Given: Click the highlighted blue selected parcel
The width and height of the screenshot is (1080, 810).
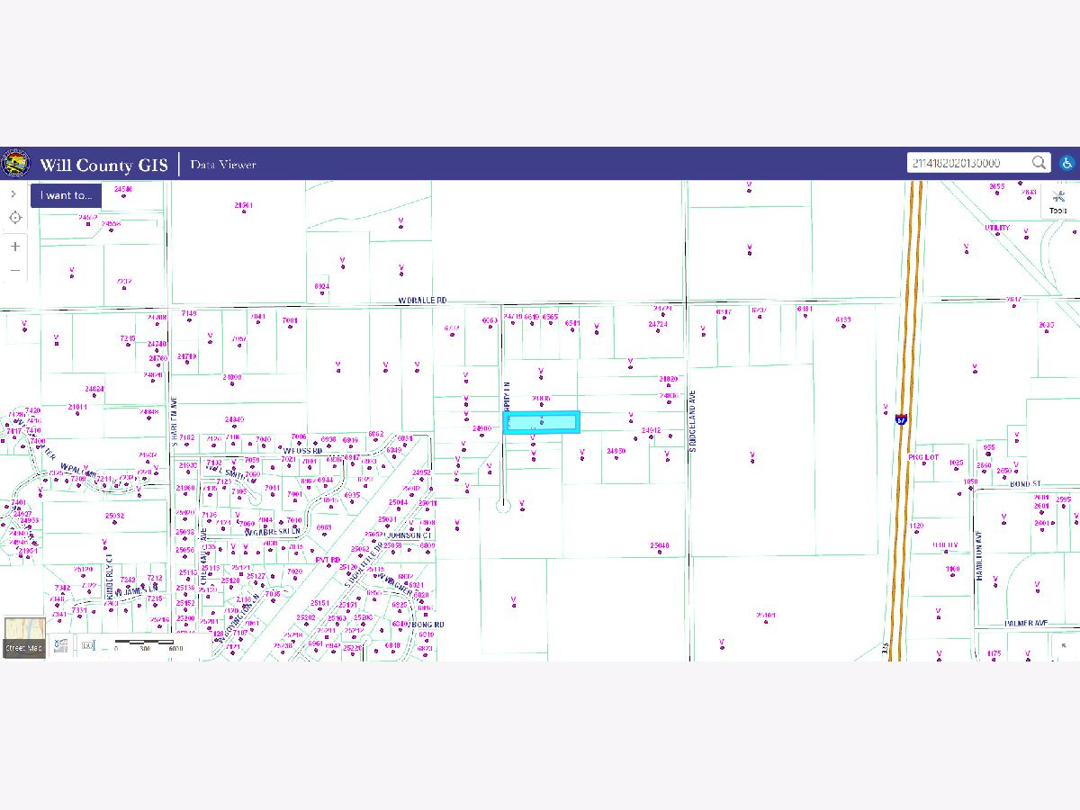Looking at the screenshot, I should tap(541, 422).
